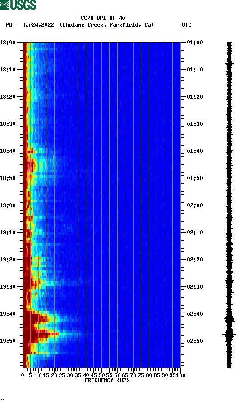Screen dimensions: 249x404
Task: Click the 18:20 PDT time label
Action: pos(8,97)
